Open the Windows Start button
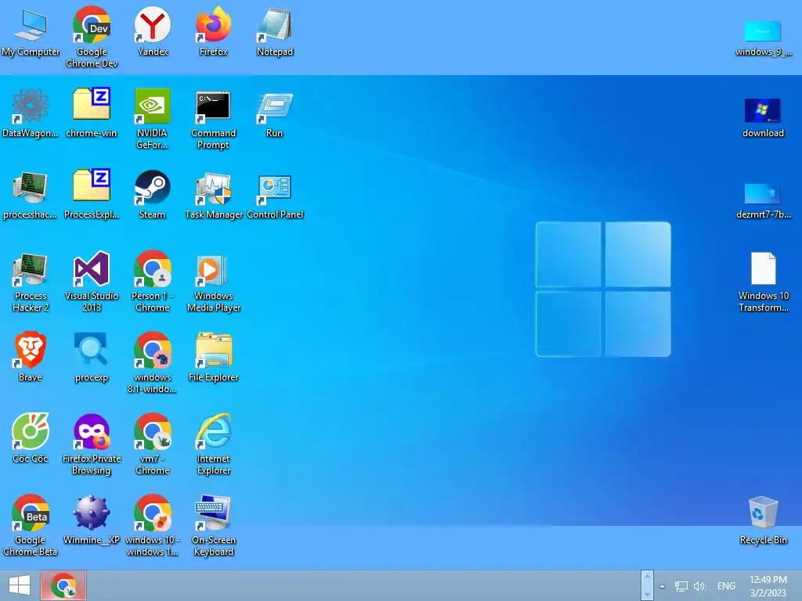This screenshot has width=802, height=601. [20, 585]
